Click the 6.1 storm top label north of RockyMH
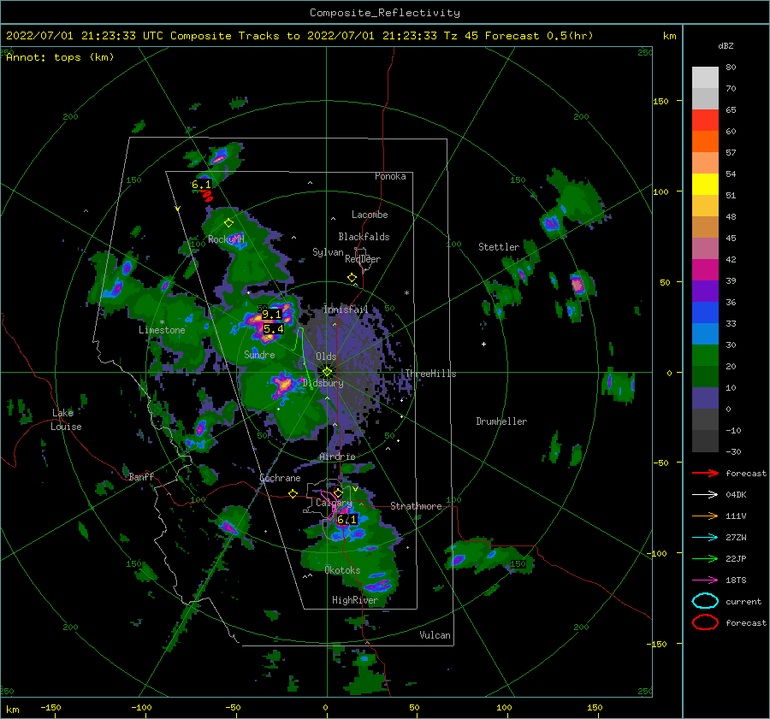Image resolution: width=770 pixels, height=719 pixels. [x=201, y=185]
